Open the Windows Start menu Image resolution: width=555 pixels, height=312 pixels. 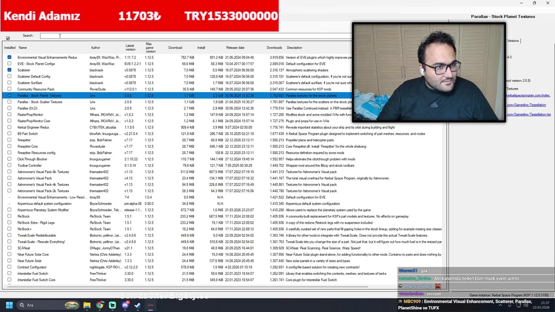click(9, 305)
